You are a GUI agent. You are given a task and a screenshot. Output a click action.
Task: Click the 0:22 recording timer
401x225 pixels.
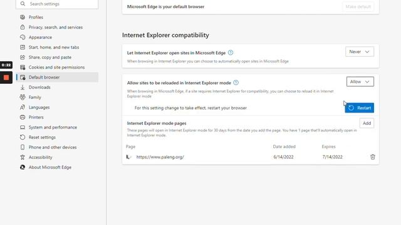(x=6, y=65)
